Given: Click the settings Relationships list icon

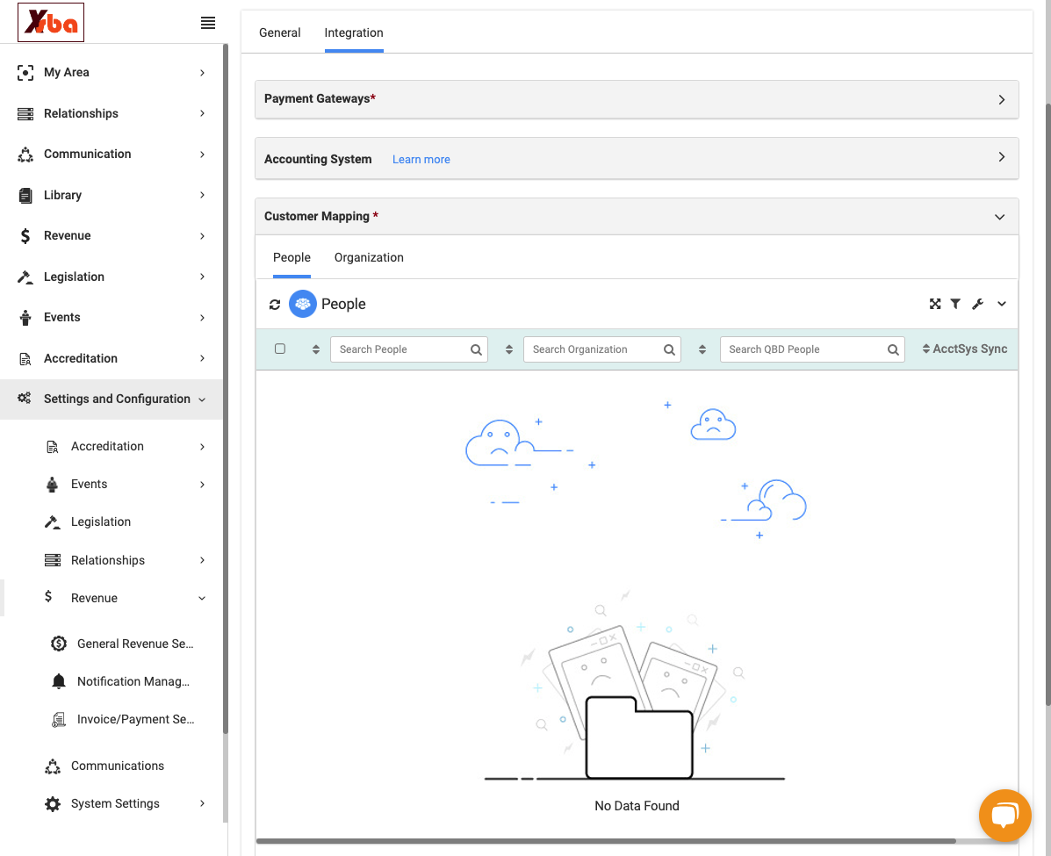Looking at the screenshot, I should click(53, 560).
